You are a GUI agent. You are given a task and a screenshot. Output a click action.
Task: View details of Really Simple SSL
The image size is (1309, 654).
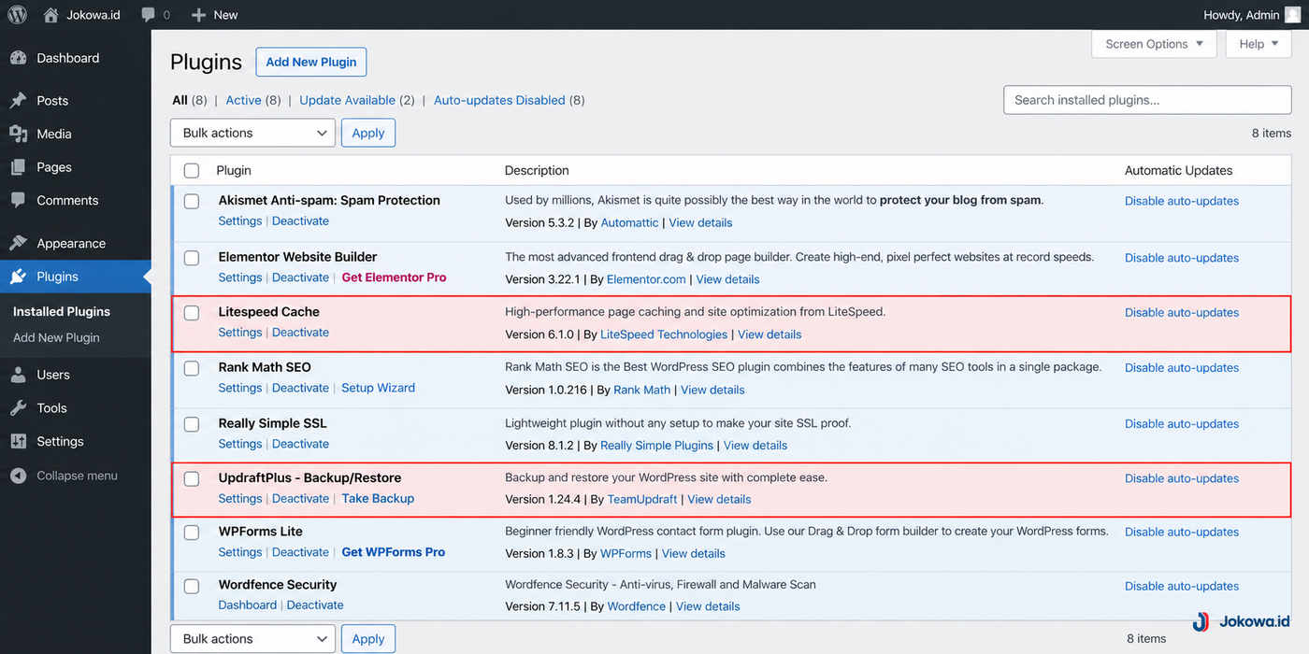click(755, 446)
